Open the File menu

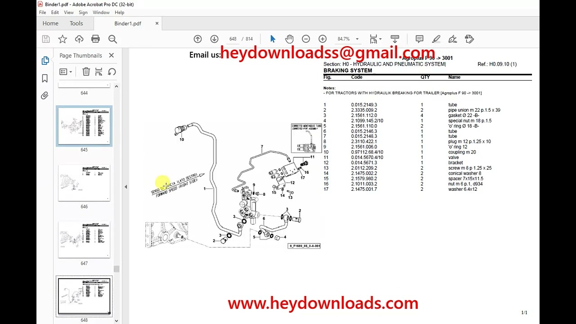(x=42, y=13)
